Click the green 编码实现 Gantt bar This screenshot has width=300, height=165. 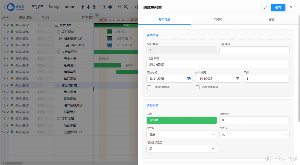(127, 72)
